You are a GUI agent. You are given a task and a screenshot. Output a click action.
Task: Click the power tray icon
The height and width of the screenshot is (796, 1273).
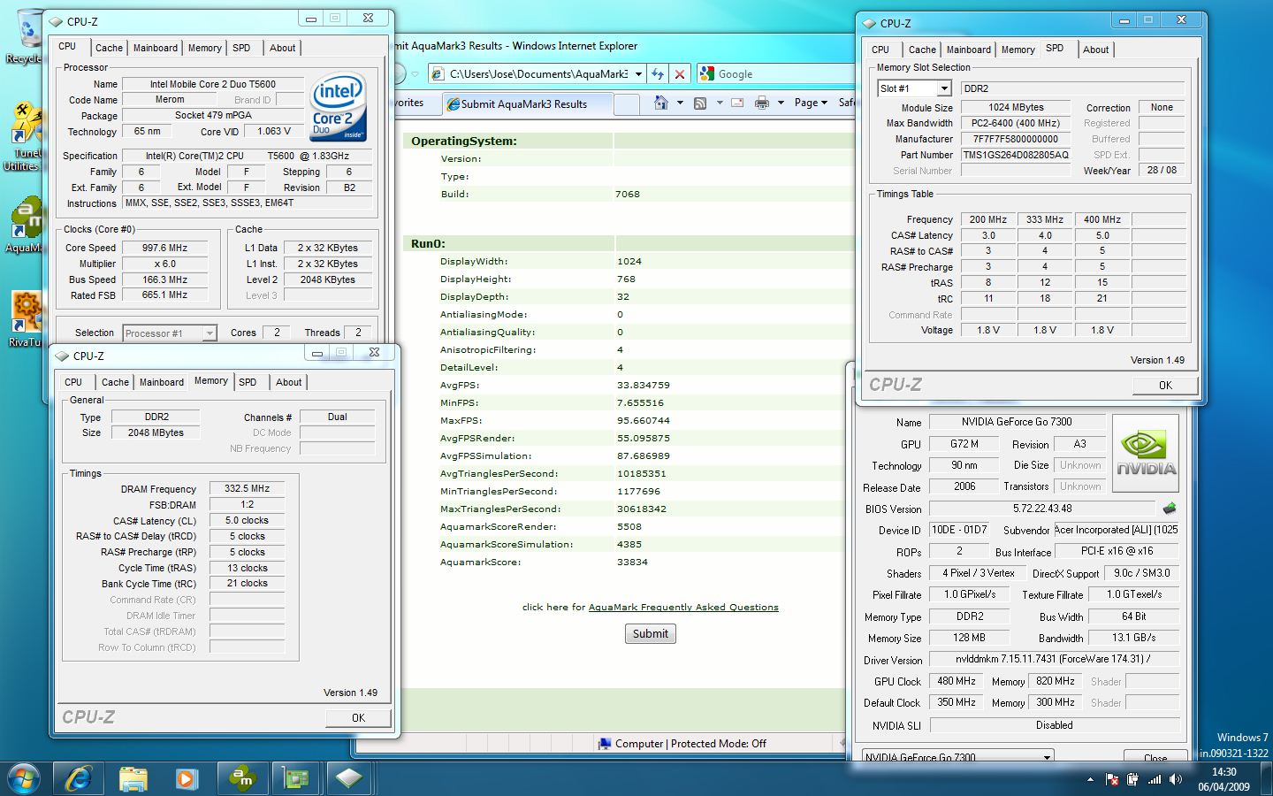coord(1132,779)
